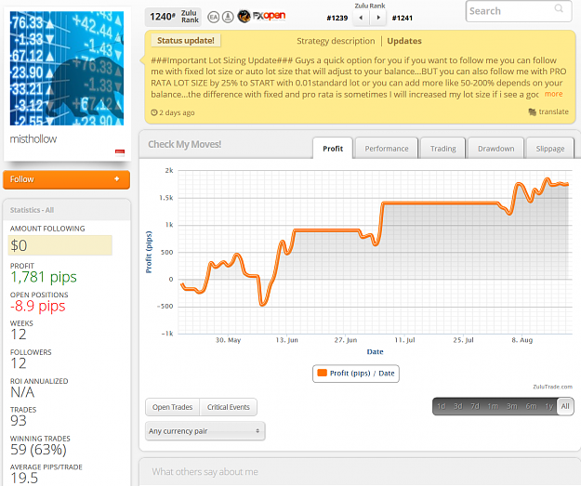
Task: Click the ZuluTrade.com chart credit
Action: [552, 387]
